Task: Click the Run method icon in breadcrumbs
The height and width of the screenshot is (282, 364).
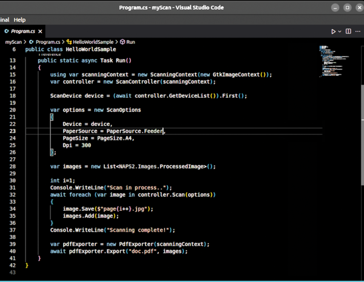Action: click(123, 42)
